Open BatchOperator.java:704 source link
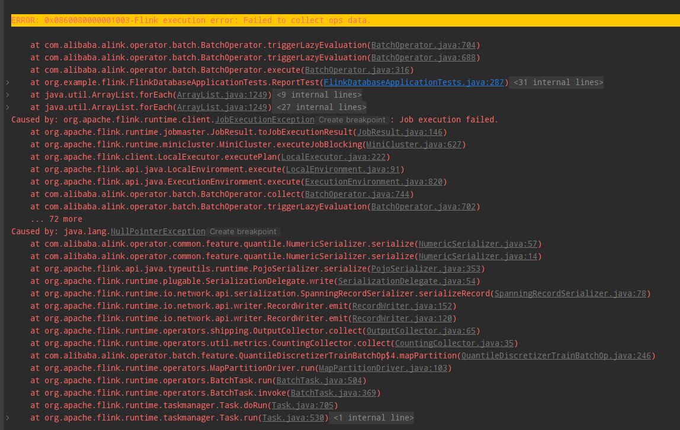 click(x=424, y=45)
